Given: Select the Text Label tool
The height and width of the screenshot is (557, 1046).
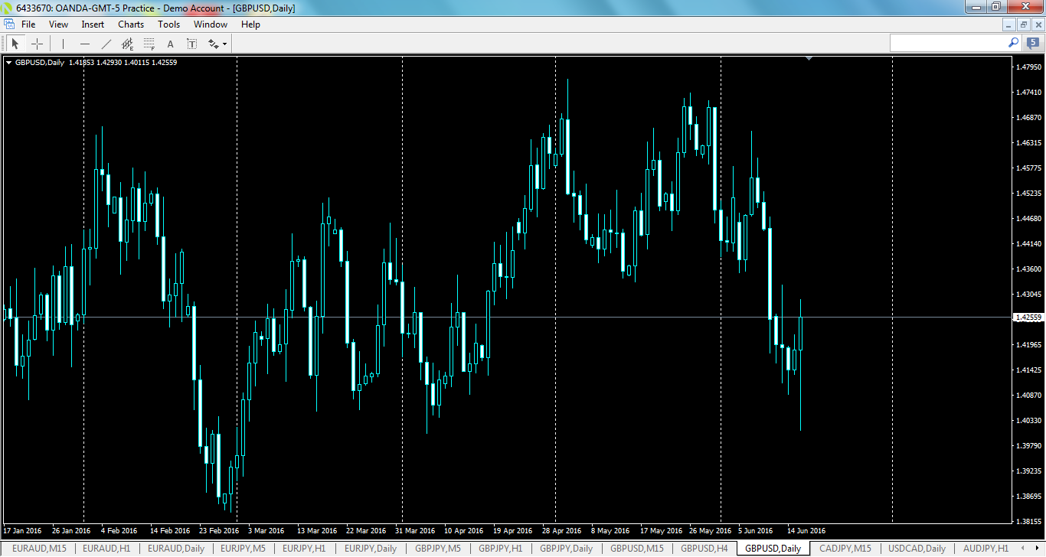Looking at the screenshot, I should 191,43.
